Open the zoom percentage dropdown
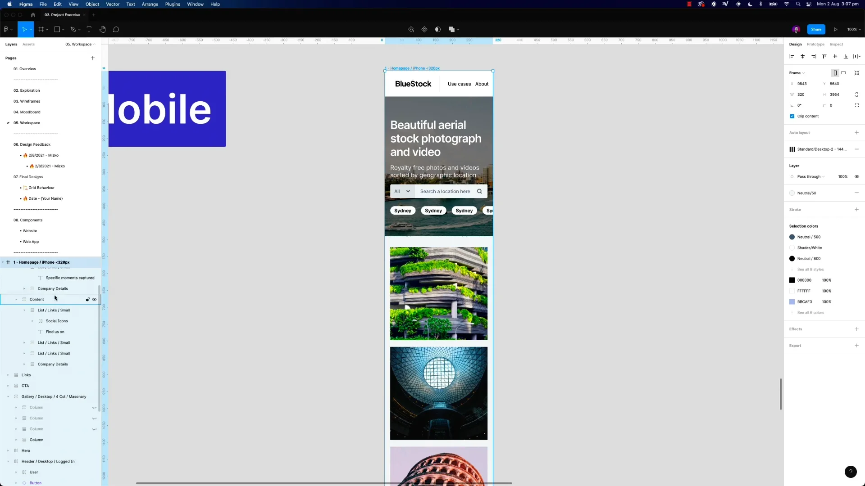865x486 pixels. (853, 29)
